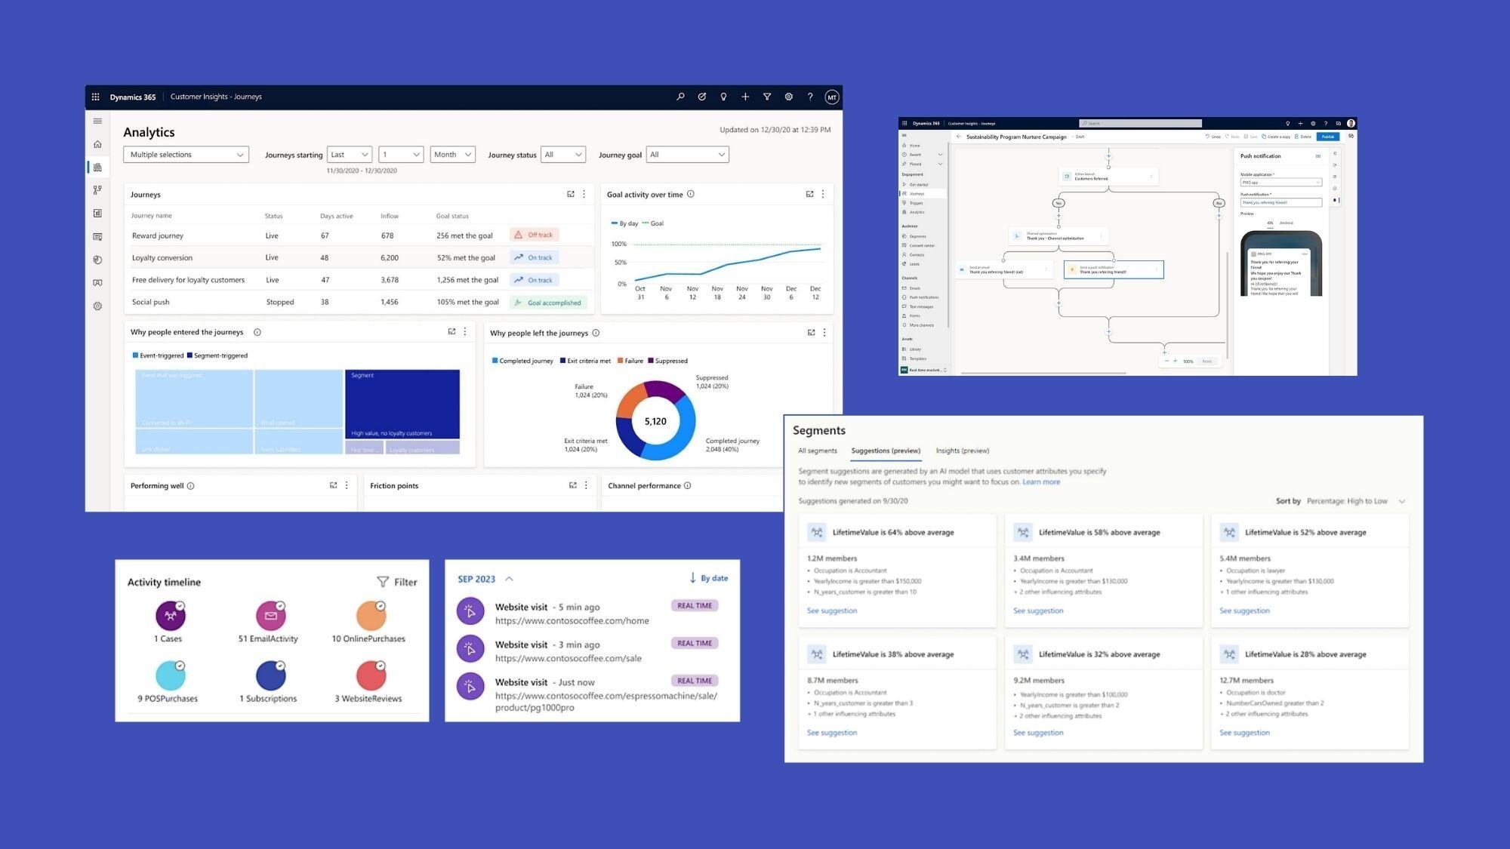Image resolution: width=1510 pixels, height=849 pixels.
Task: Toggle the 1 Cases activity circle
Action: point(171,616)
